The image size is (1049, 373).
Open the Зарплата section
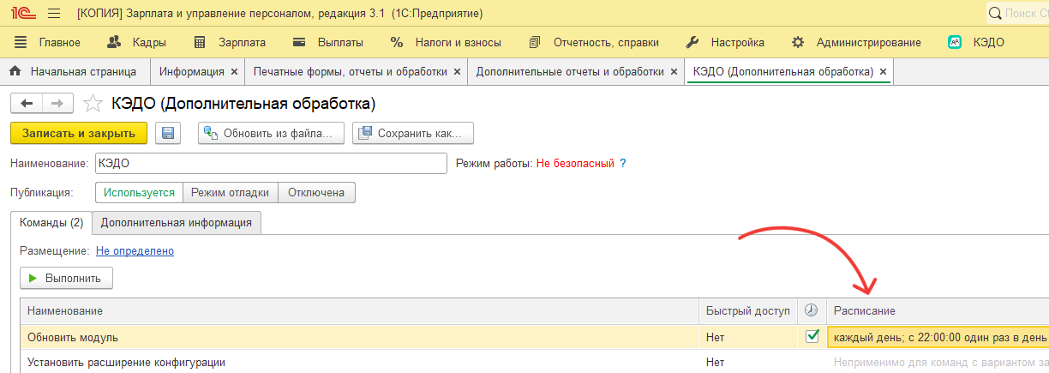[230, 42]
